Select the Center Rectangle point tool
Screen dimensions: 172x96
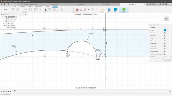point(37,10)
